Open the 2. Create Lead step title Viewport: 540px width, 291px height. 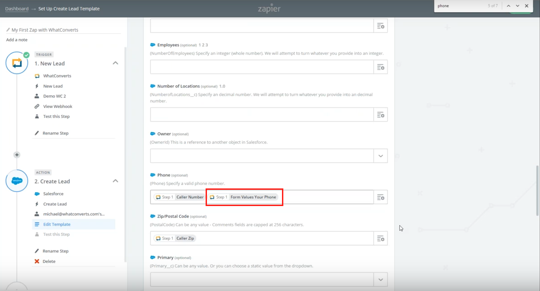point(52,182)
